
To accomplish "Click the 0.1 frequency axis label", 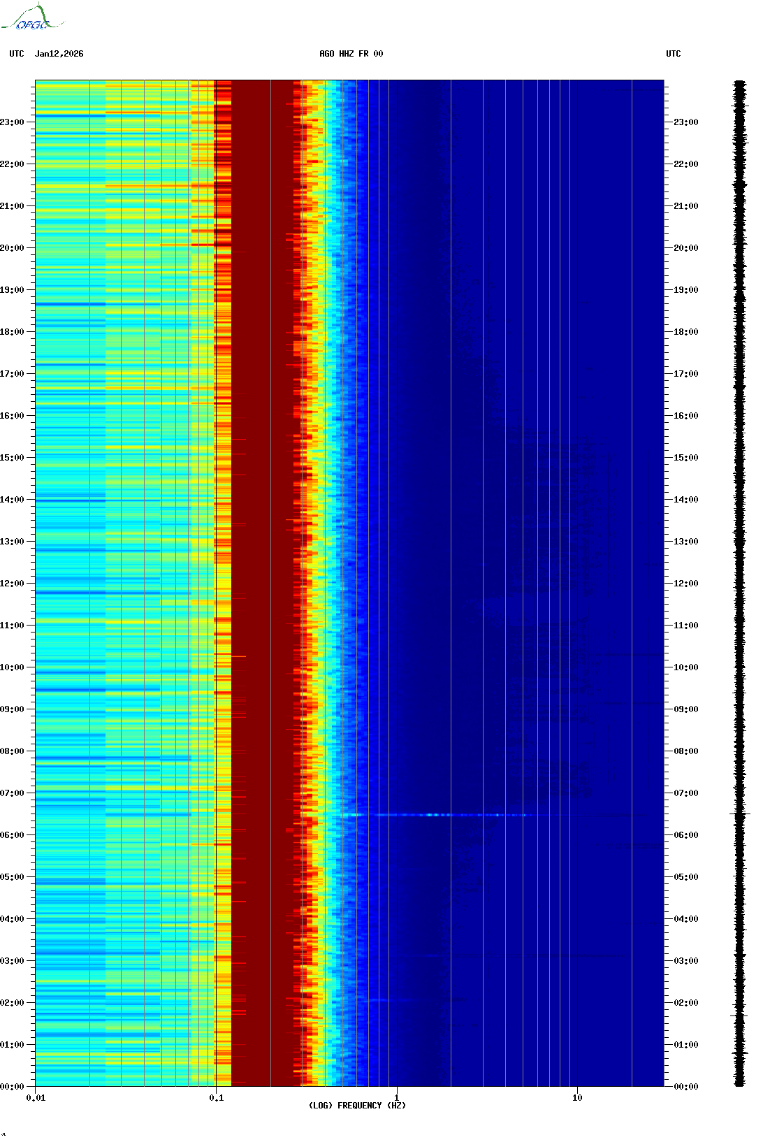I will pyautogui.click(x=217, y=1098).
